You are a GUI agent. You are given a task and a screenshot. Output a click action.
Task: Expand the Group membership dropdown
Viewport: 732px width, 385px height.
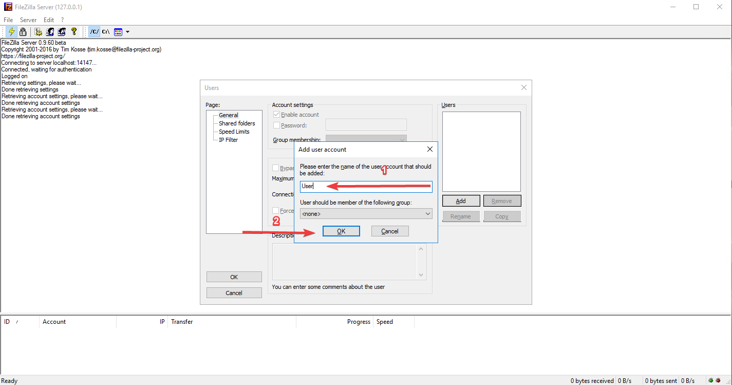click(x=366, y=139)
